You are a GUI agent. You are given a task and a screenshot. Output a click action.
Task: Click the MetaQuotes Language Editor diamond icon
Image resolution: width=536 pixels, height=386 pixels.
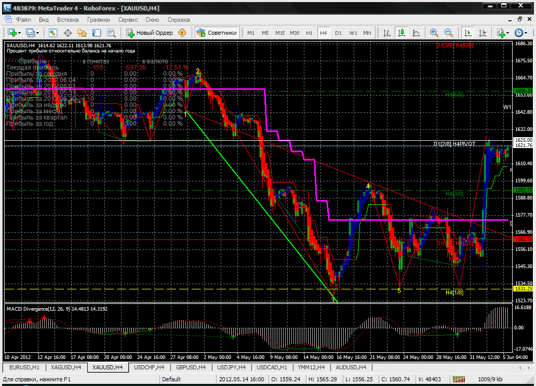coord(182,33)
